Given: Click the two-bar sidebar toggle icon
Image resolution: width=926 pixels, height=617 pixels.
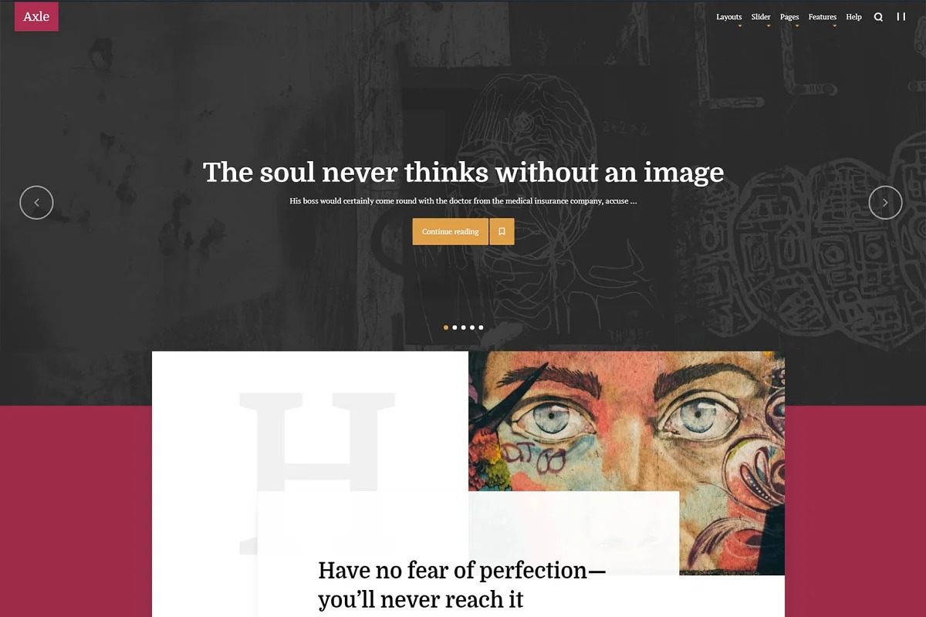Looking at the screenshot, I should [x=901, y=16].
